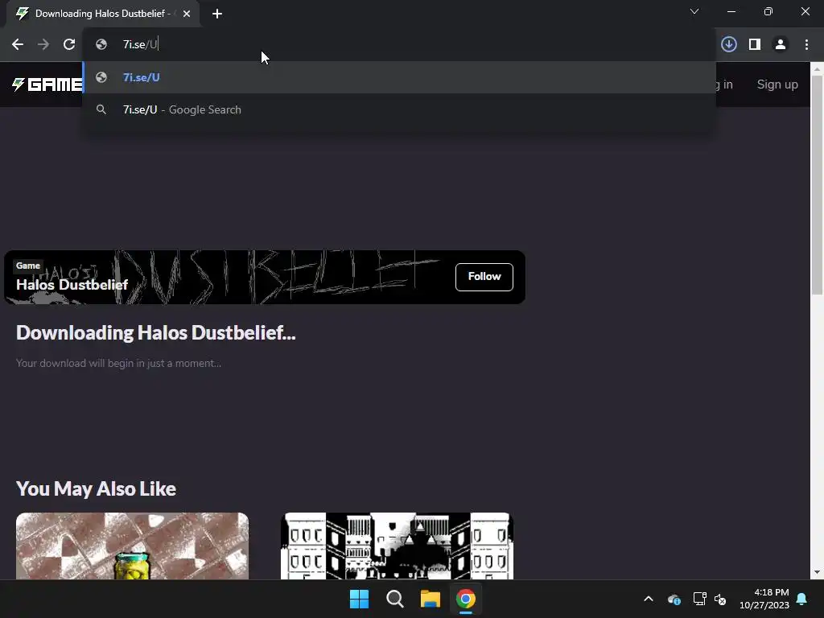Click the muted volume tray icon
This screenshot has width=824, height=618.
[x=720, y=599]
